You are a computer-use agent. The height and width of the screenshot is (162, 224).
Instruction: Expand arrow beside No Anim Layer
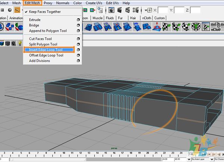pyautogui.click(x=189, y=159)
